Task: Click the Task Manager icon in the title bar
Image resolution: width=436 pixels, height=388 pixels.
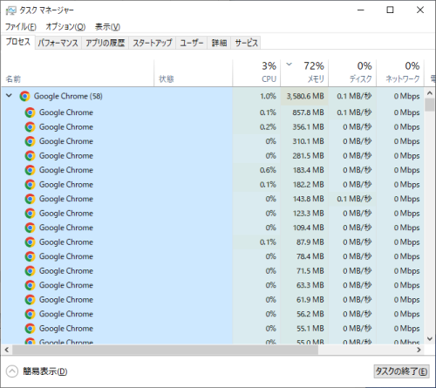Action: point(10,10)
